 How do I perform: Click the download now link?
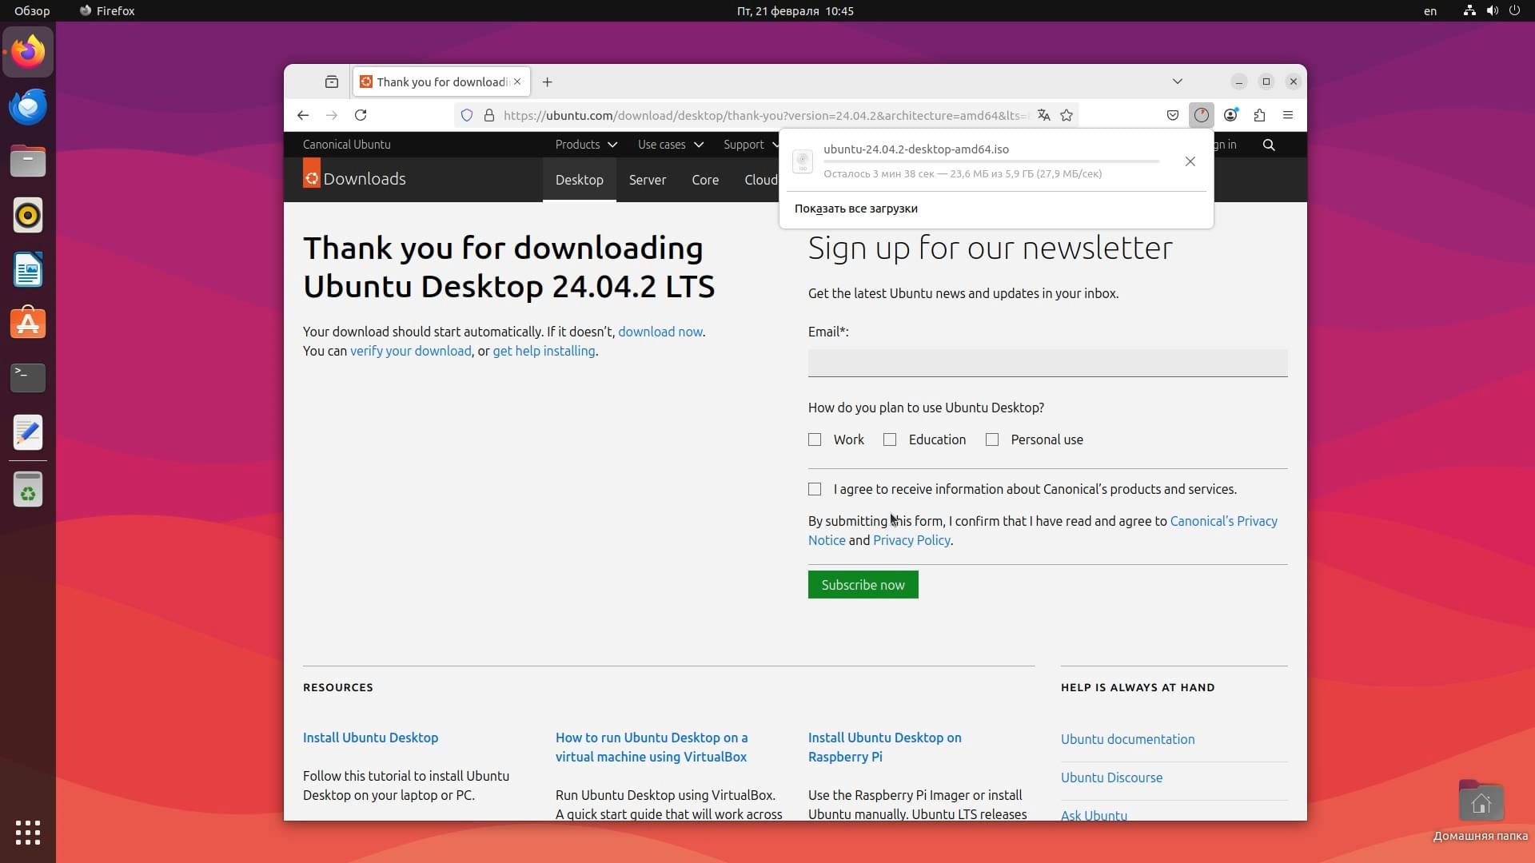point(660,332)
